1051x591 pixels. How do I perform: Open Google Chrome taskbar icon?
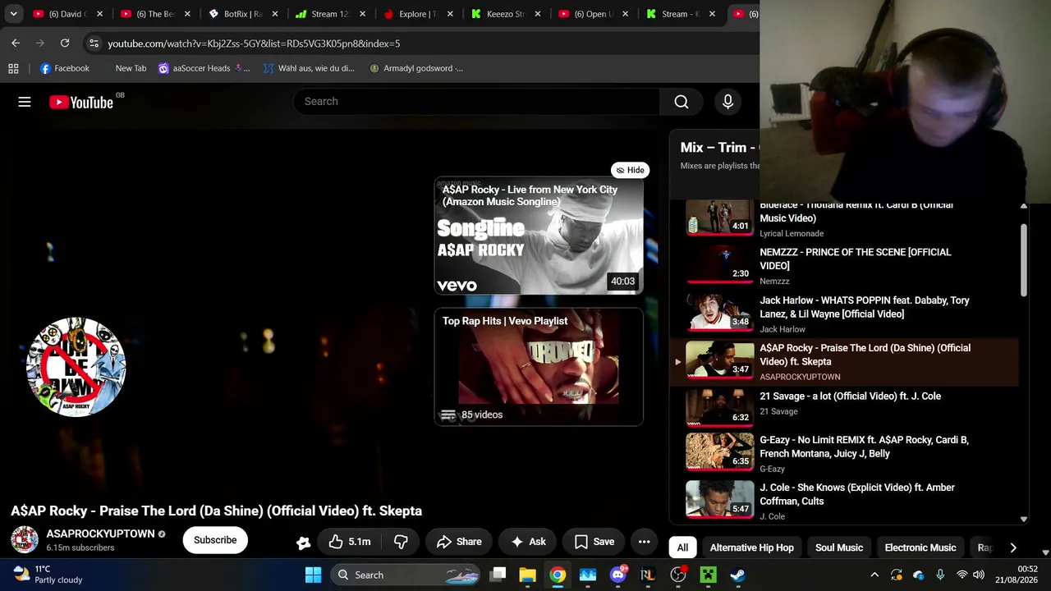tap(558, 575)
